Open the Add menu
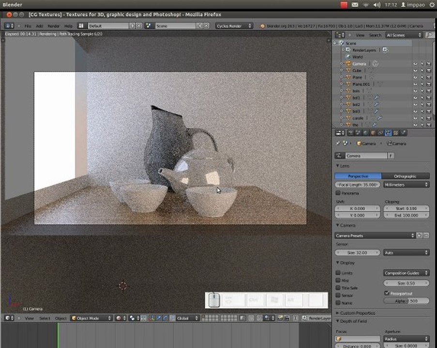The height and width of the screenshot is (348, 437). coord(40,26)
